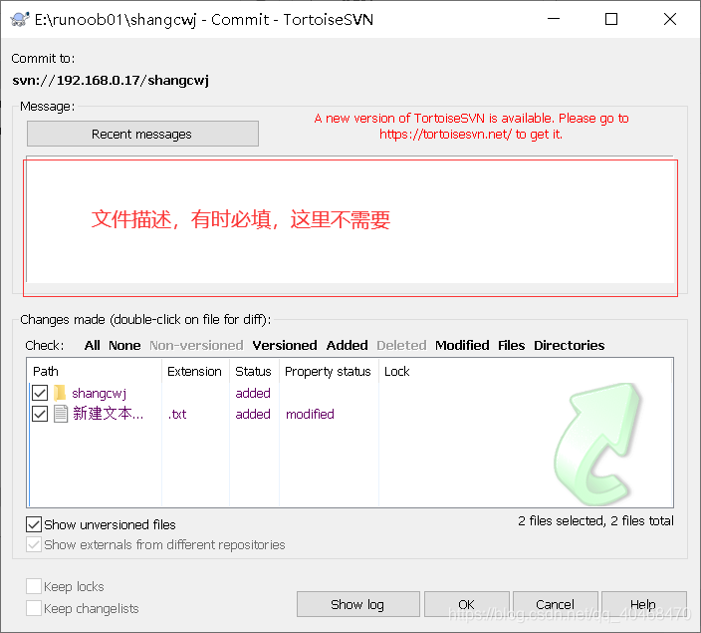Check All items link

point(92,345)
